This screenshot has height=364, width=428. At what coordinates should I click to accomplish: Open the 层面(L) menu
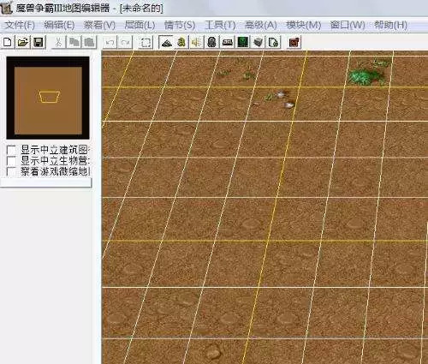point(140,25)
